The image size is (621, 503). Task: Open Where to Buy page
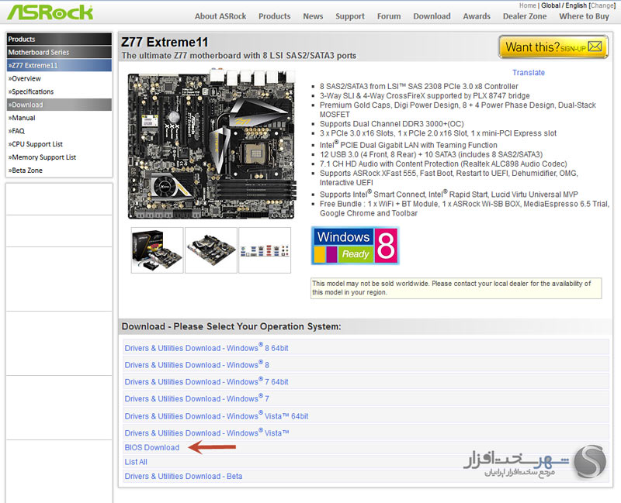584,16
